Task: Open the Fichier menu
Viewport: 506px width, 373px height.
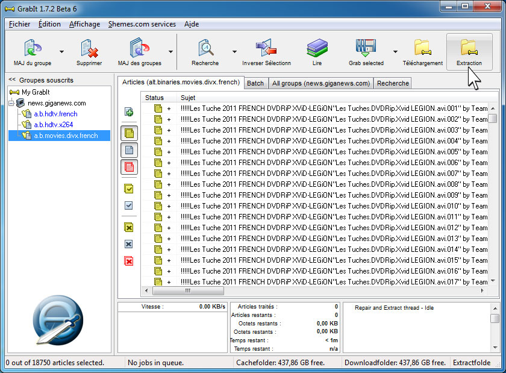Action: pyautogui.click(x=20, y=24)
